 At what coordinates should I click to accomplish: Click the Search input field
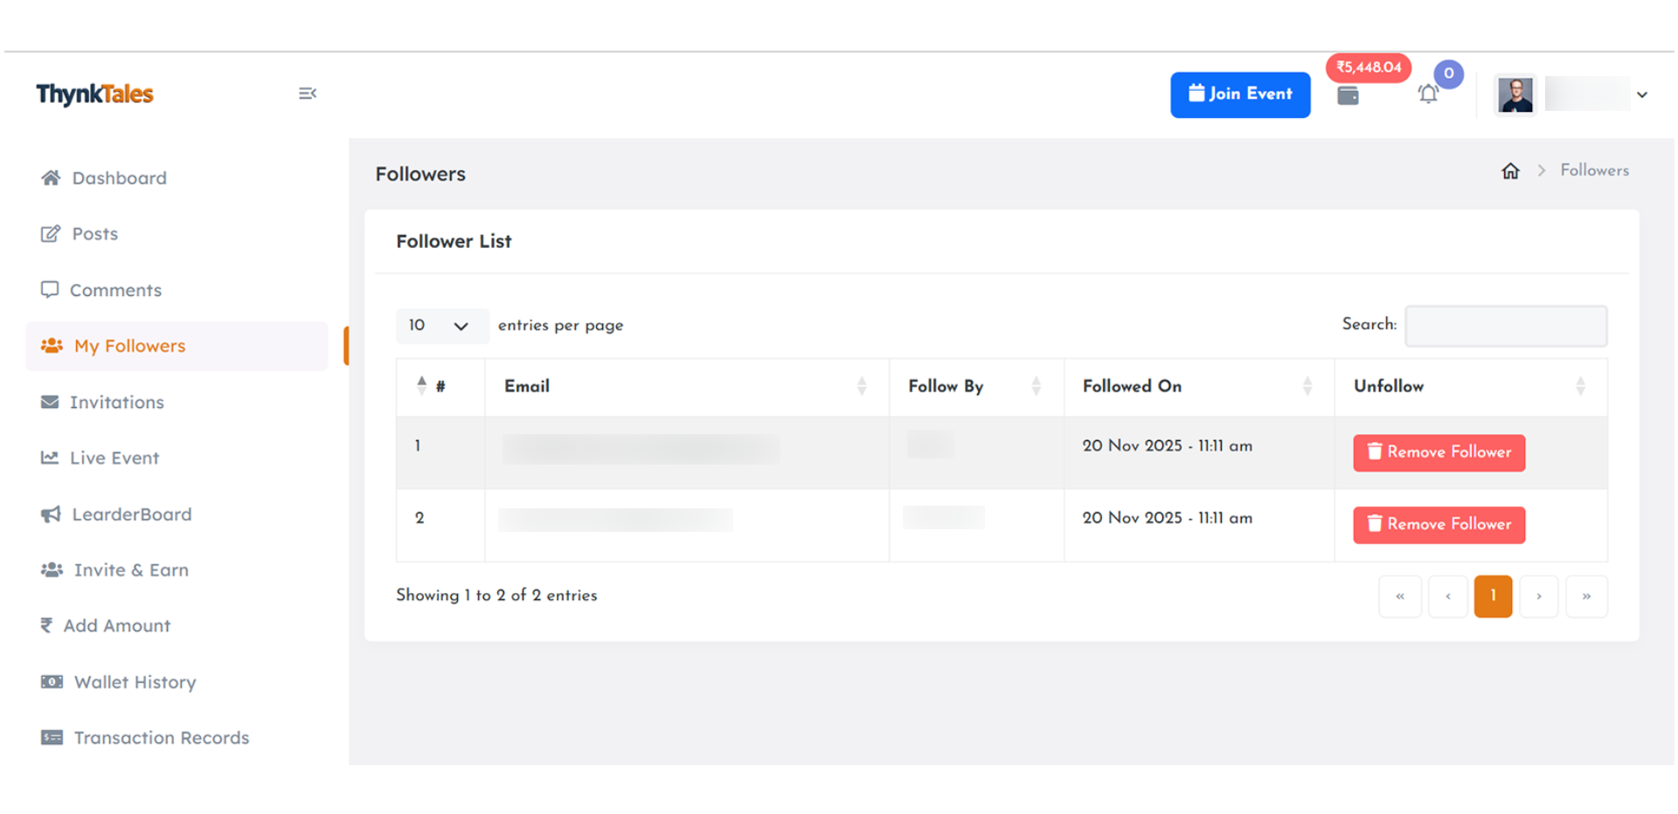[1505, 326]
